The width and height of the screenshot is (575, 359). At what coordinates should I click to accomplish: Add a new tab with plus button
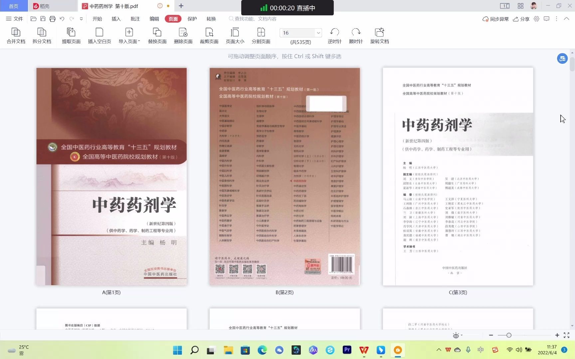tap(181, 6)
